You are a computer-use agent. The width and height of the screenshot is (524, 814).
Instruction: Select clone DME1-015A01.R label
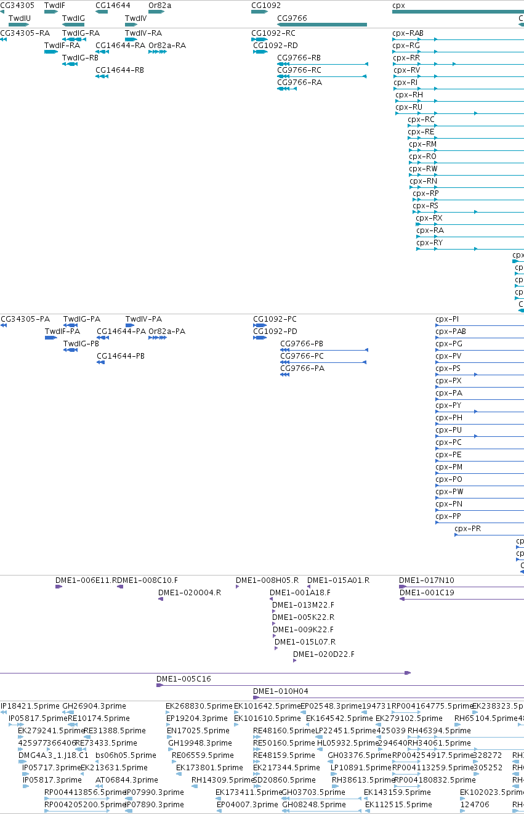[339, 580]
